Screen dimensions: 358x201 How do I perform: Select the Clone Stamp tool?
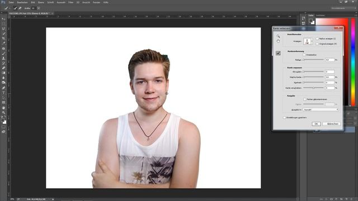click(3, 58)
